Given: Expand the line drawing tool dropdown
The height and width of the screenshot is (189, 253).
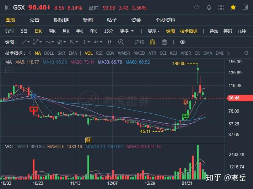Looking at the screenshot, I should [26, 42].
